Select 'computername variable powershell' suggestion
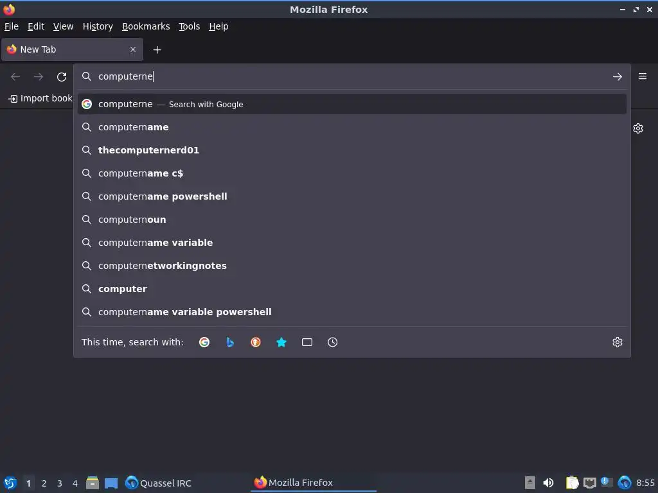This screenshot has width=658, height=493. click(x=351, y=311)
